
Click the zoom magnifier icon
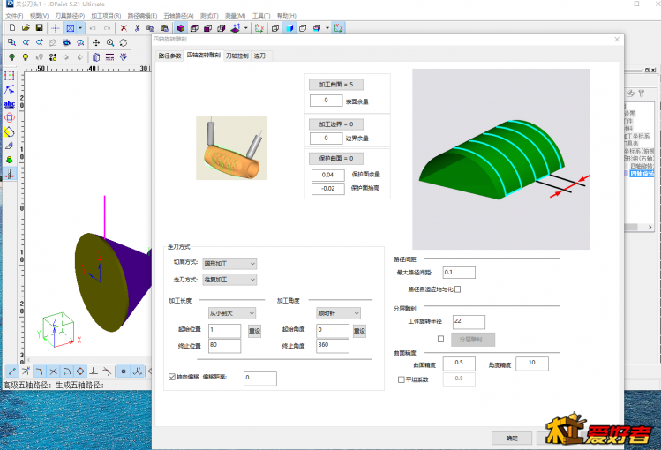110,42
